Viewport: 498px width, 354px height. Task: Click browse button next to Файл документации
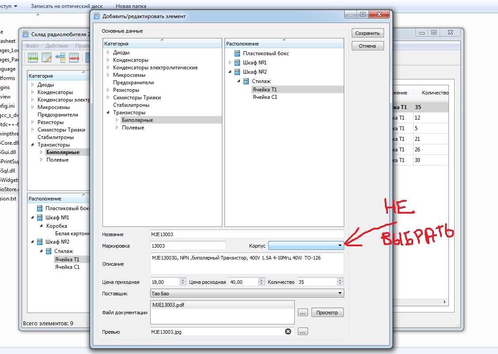click(x=303, y=313)
